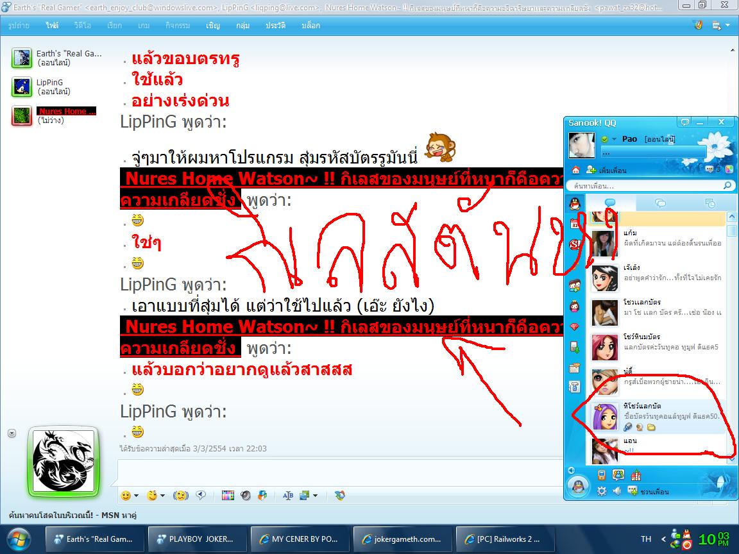Screen dimensions: 739x554
Task: Click the princess avatar icon in QQ sidebar
Action: point(575,306)
